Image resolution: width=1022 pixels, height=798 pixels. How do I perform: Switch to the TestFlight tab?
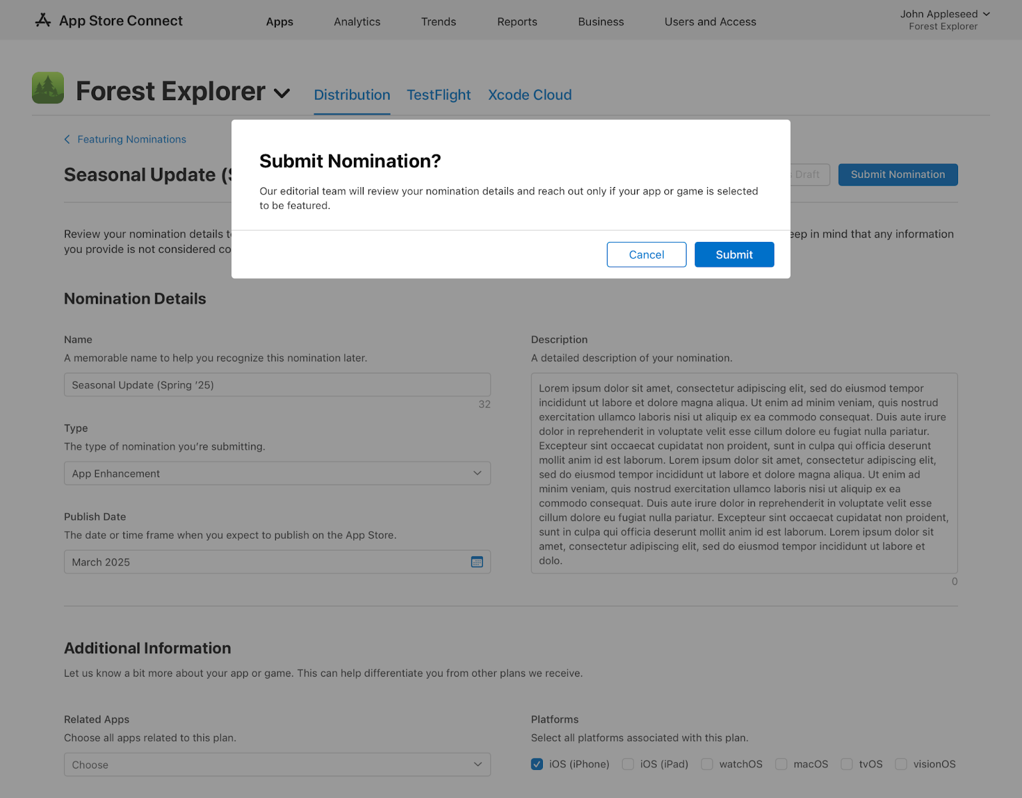(x=439, y=94)
